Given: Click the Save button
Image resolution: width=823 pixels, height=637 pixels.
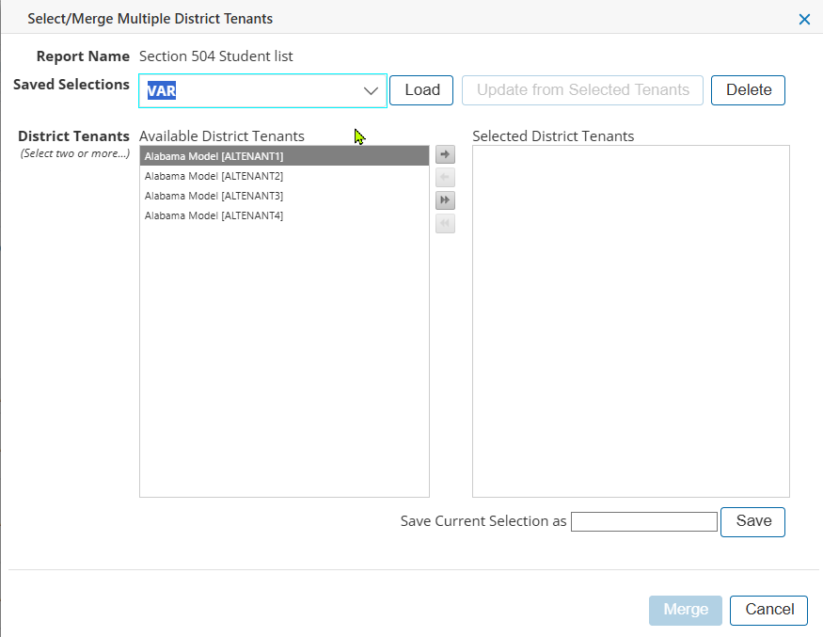Looking at the screenshot, I should click(x=752, y=522).
